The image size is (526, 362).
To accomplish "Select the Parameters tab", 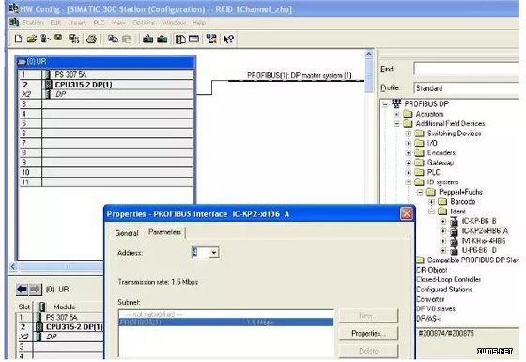I will (x=164, y=232).
